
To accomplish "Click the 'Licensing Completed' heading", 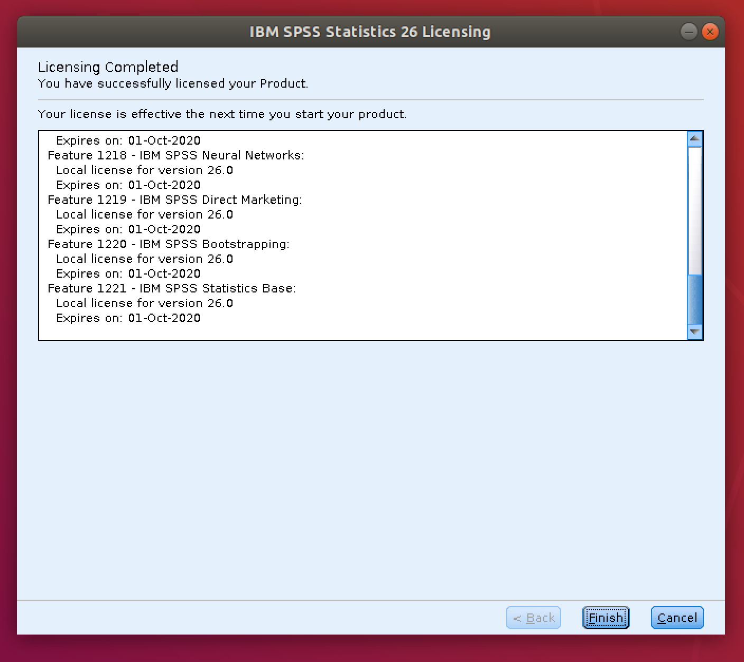I will click(108, 67).
